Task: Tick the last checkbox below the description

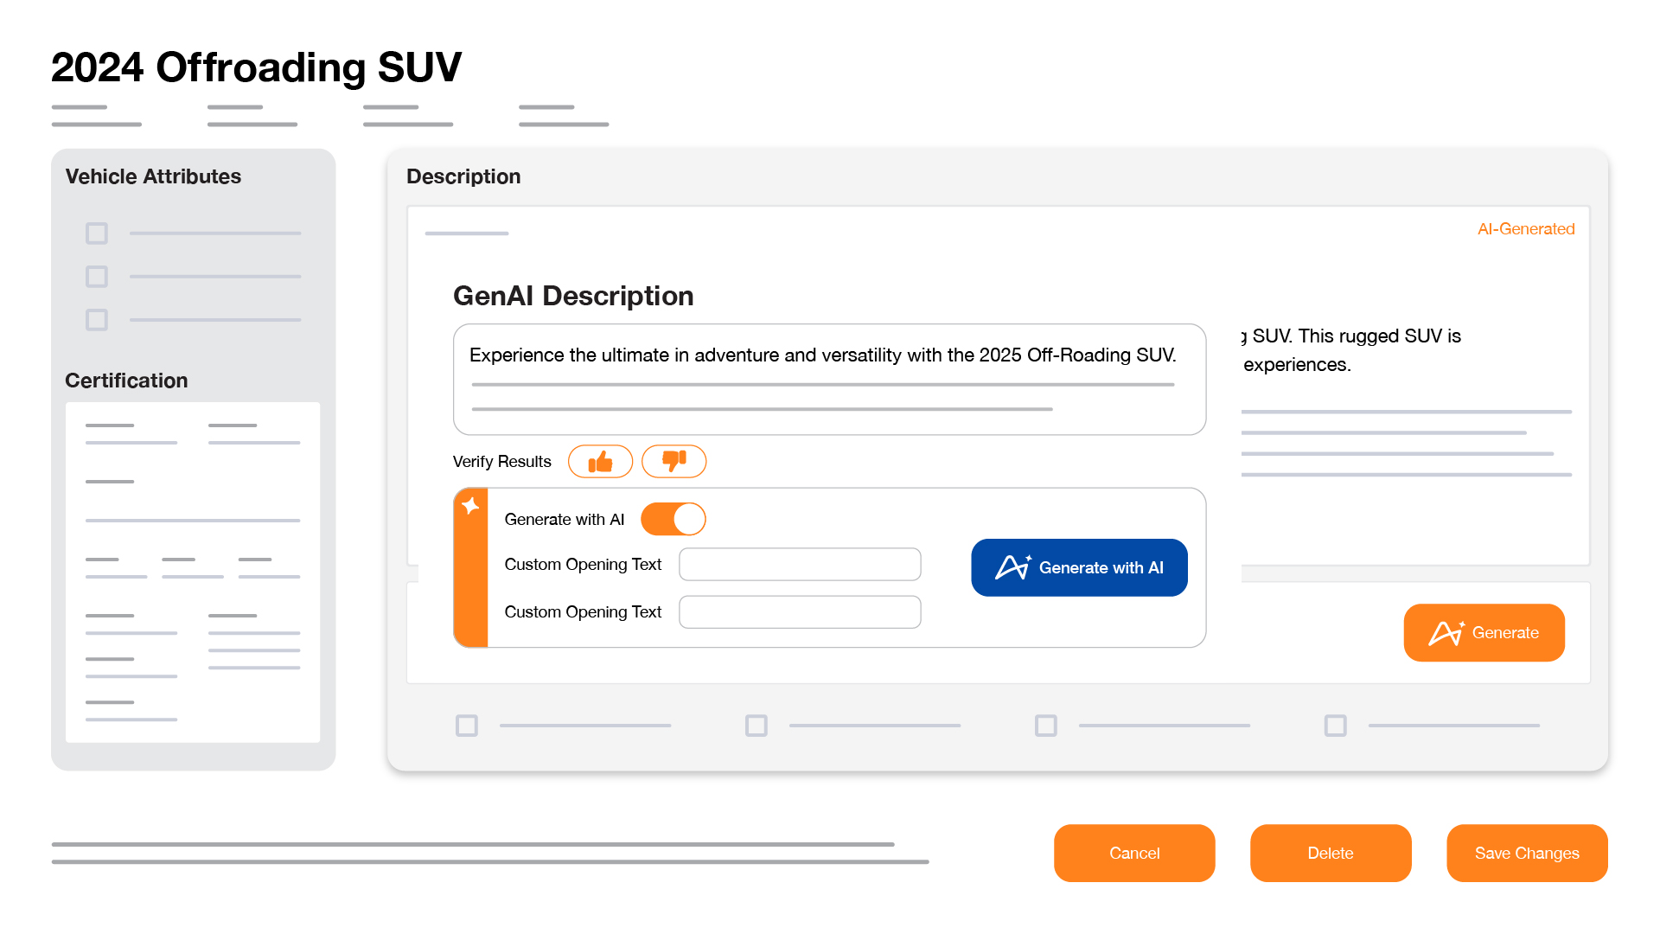Action: tap(1336, 726)
